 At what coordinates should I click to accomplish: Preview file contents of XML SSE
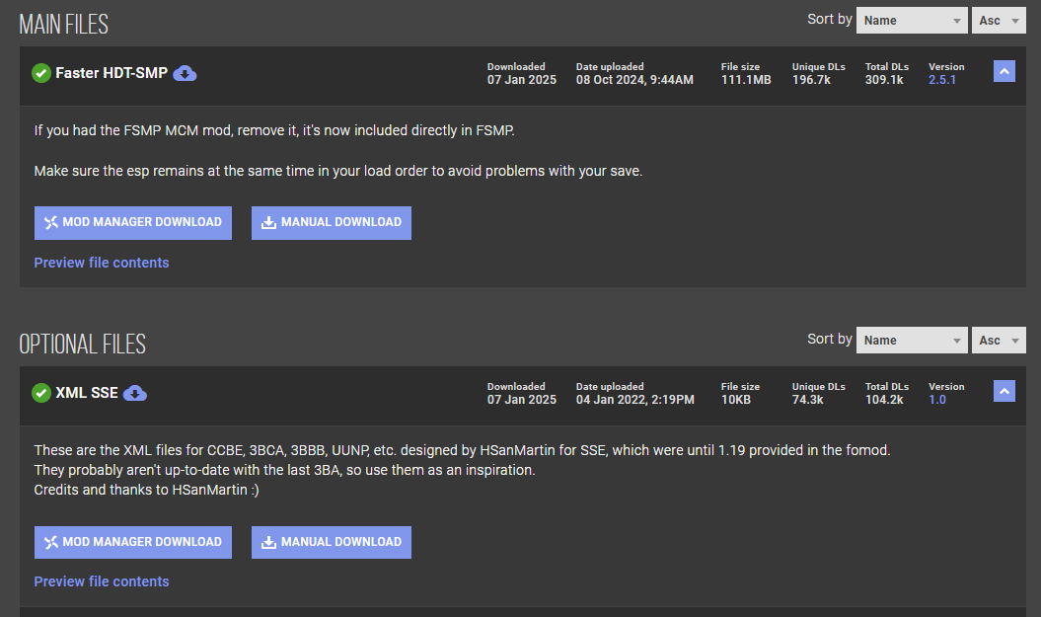[102, 581]
